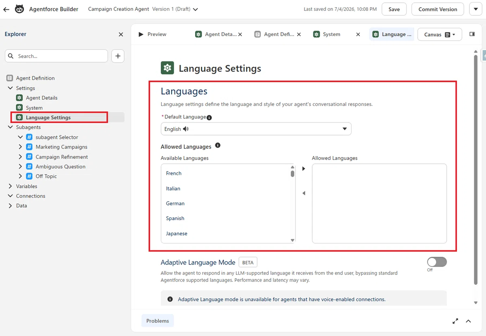Click the Default Language info icon

(x=209, y=118)
